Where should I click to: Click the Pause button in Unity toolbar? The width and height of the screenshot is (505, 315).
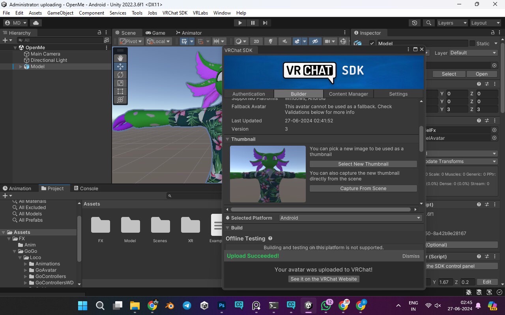pos(252,23)
